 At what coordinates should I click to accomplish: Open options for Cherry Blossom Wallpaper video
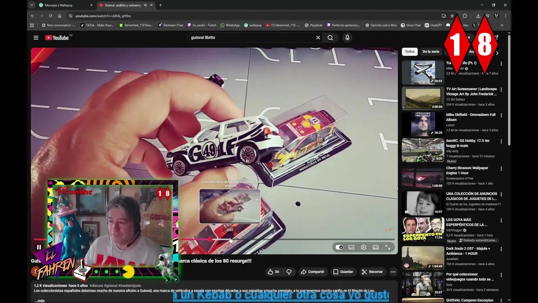click(x=501, y=169)
